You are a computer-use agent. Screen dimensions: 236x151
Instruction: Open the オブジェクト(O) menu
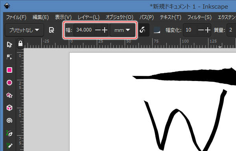(x=120, y=17)
